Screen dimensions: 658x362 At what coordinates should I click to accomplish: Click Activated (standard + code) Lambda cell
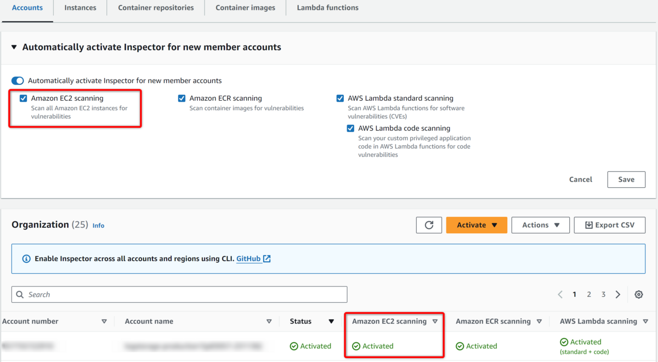click(x=584, y=346)
